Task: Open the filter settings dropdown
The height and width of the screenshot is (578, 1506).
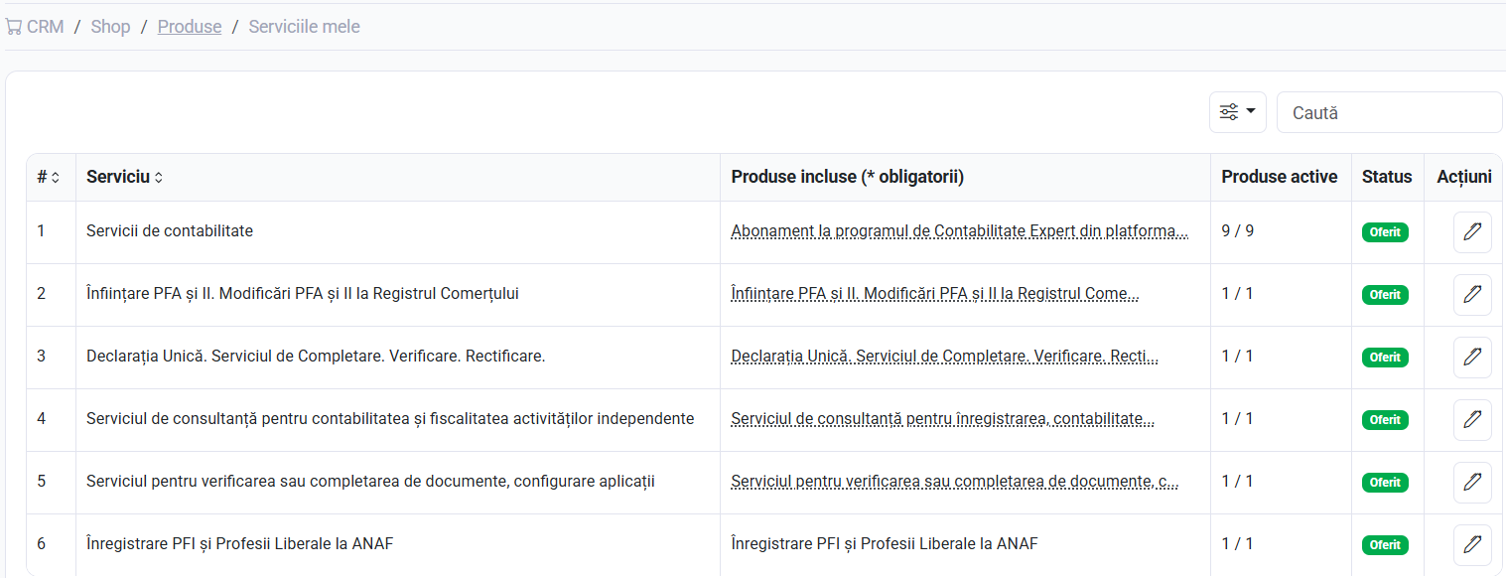Action: 1238,112
